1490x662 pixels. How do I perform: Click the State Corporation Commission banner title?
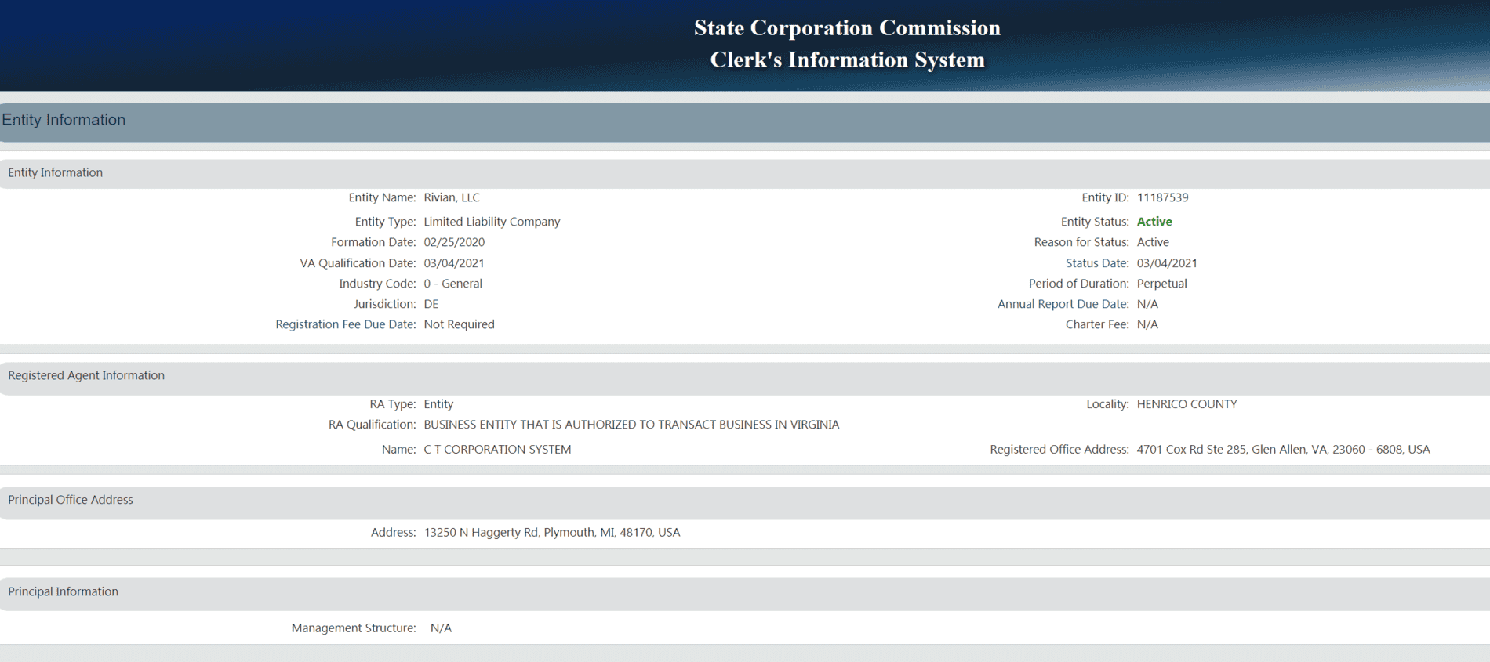point(847,28)
